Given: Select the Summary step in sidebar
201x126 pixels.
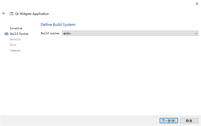Looking at the screenshot, I should [x=16, y=50].
